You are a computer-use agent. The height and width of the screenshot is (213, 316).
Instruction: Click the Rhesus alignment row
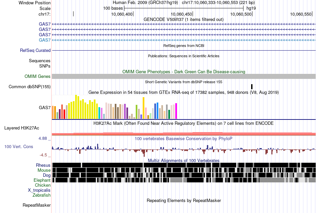[184, 165]
